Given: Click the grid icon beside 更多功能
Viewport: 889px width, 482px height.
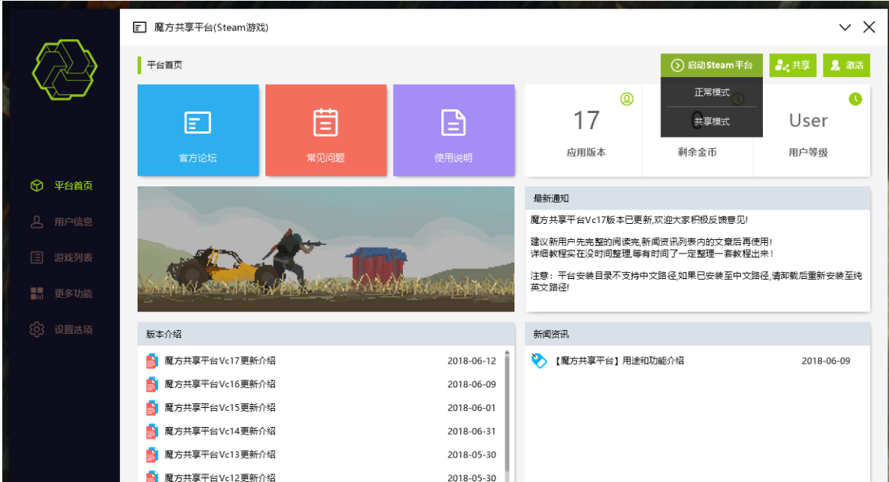Looking at the screenshot, I should click(x=37, y=293).
